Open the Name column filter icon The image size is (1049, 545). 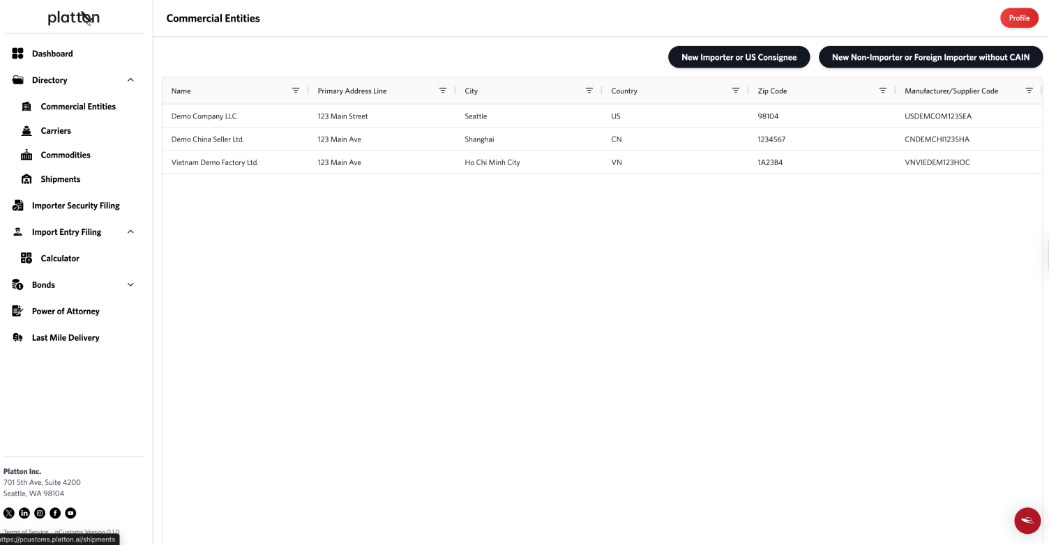(x=296, y=91)
